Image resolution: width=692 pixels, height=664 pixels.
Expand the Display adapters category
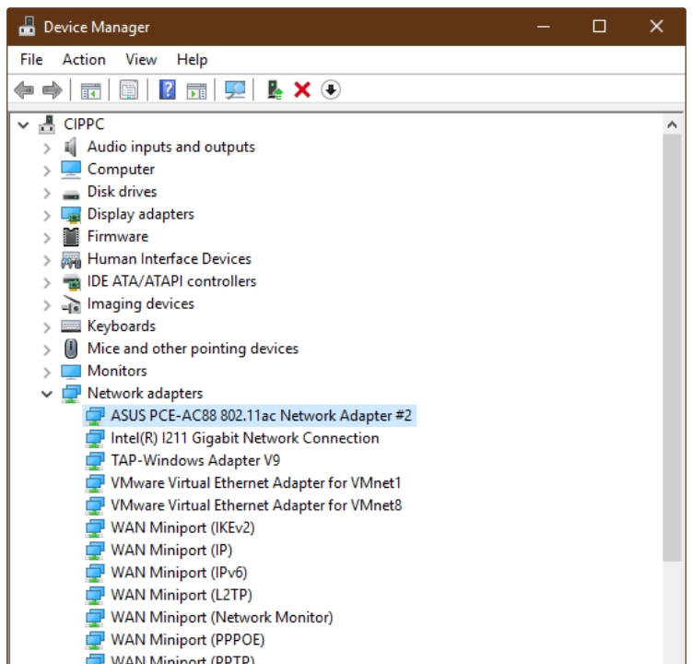[47, 215]
